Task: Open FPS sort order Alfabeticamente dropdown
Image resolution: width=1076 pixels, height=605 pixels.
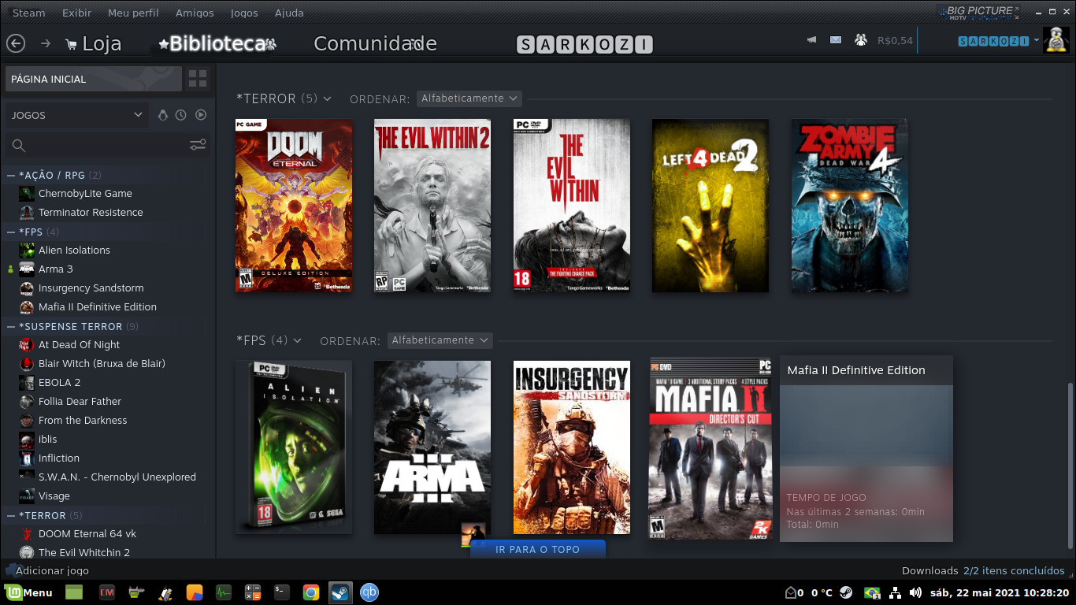Action: 440,340
